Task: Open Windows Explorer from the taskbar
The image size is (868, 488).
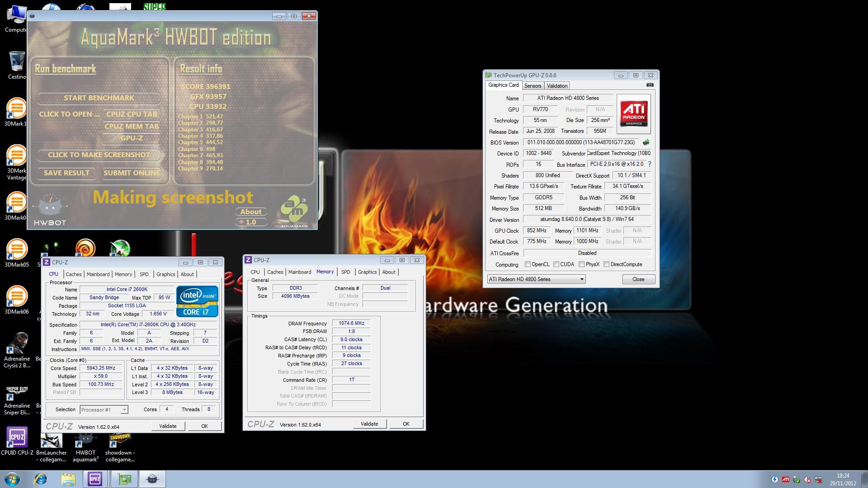Action: point(68,479)
